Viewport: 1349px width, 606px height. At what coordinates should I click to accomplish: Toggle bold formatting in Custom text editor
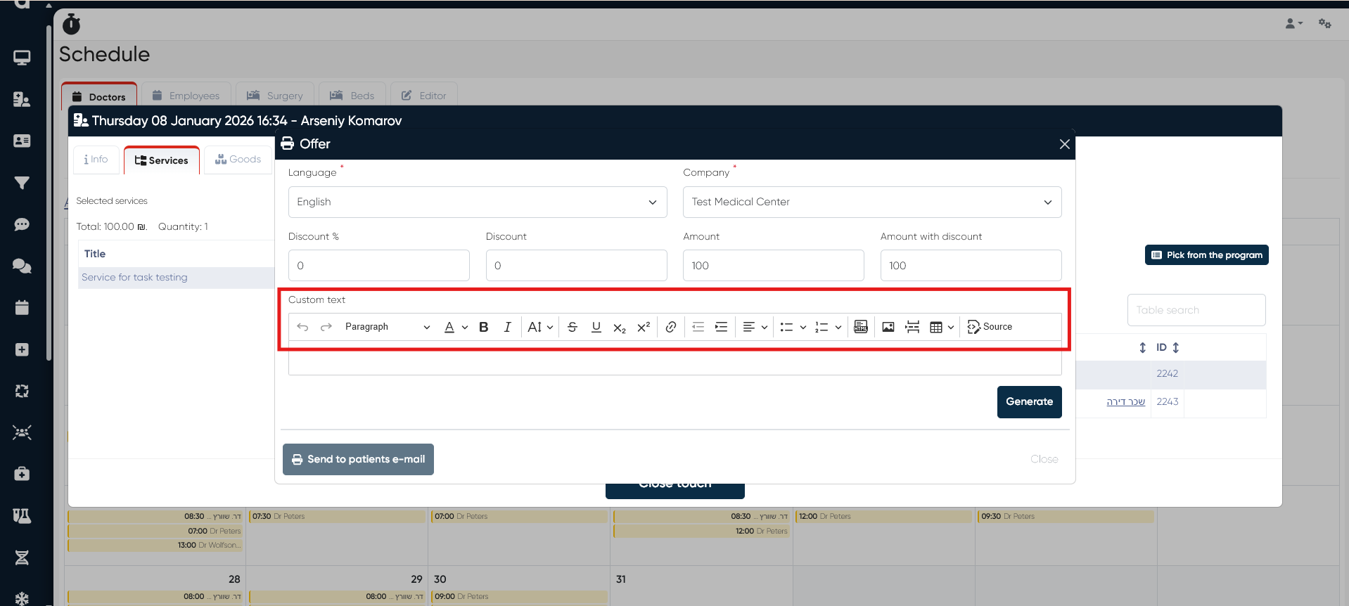[484, 327]
